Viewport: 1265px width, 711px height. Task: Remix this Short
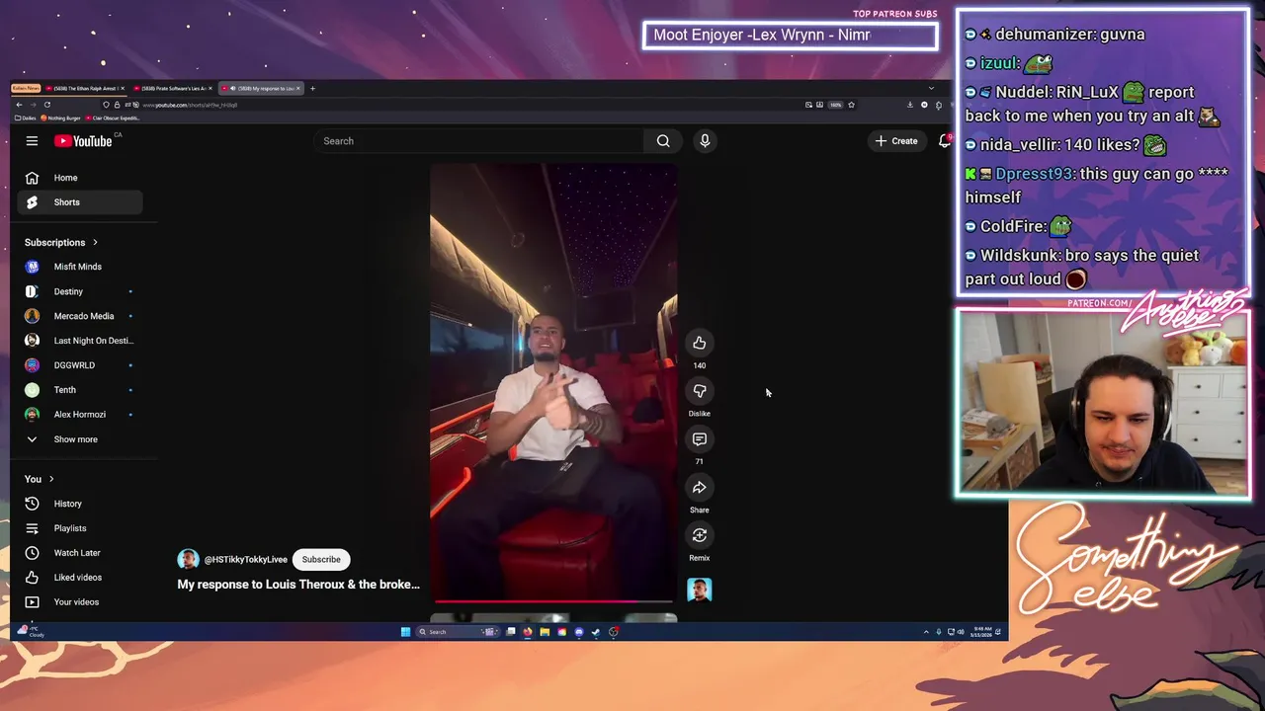pos(699,535)
